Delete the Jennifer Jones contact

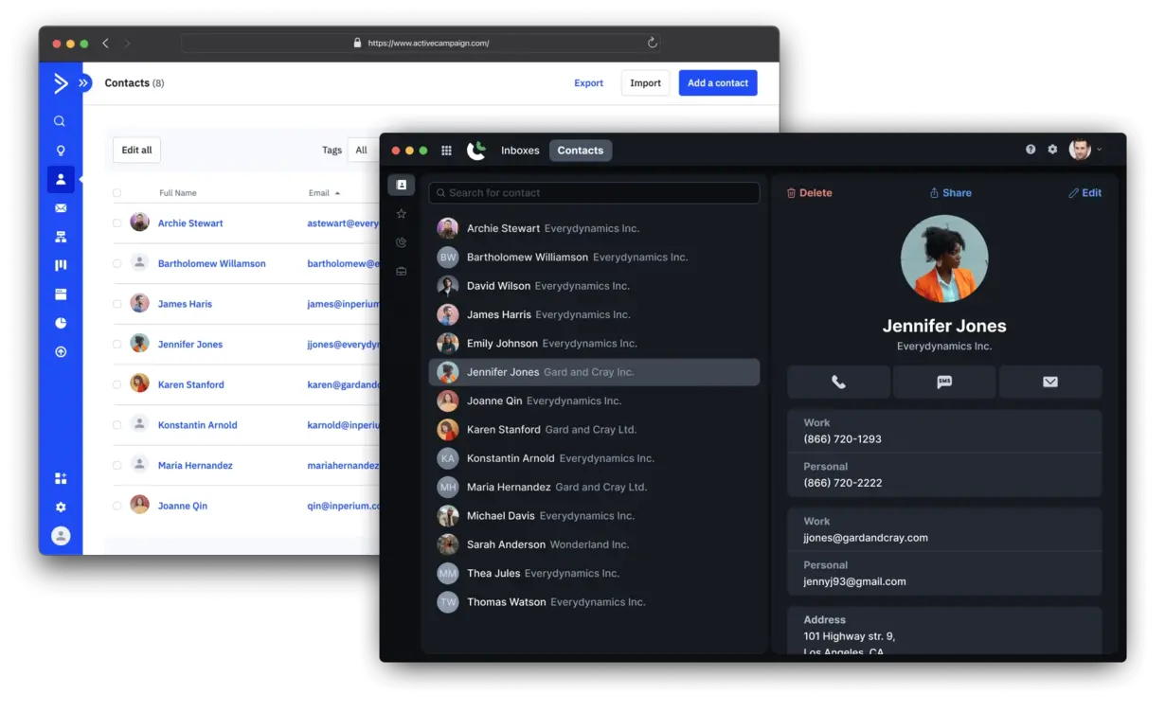pyautogui.click(x=809, y=193)
